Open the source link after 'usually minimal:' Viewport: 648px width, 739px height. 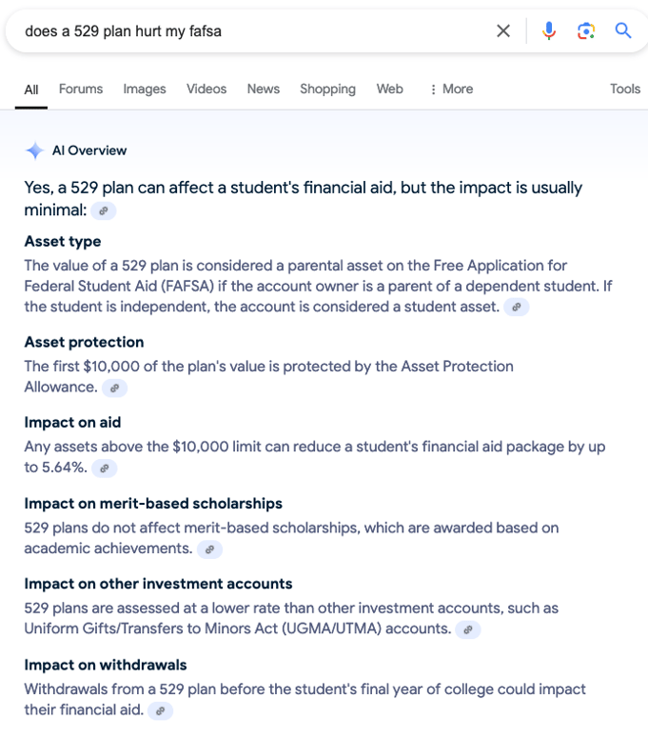(104, 210)
